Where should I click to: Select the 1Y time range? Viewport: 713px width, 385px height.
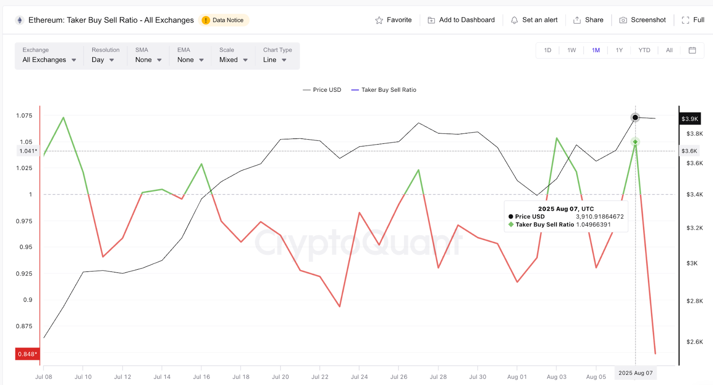(x=619, y=50)
